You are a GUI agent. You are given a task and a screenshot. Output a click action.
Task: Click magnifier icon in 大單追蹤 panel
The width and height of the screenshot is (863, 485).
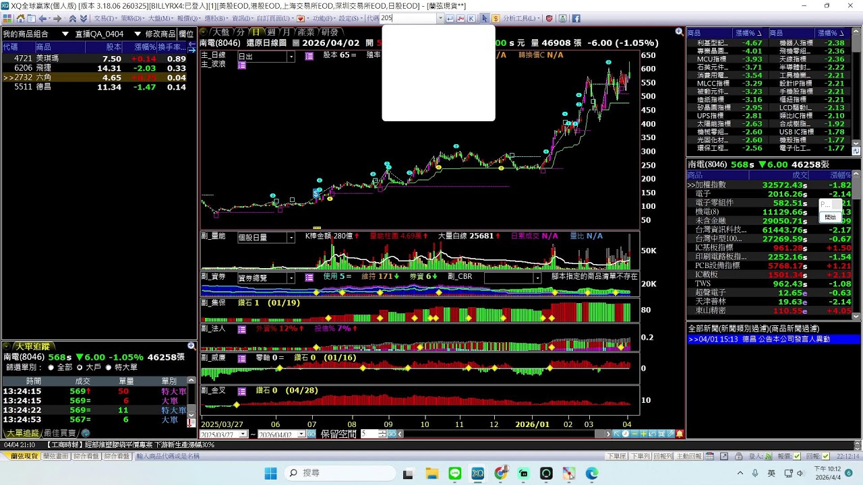[x=191, y=346]
